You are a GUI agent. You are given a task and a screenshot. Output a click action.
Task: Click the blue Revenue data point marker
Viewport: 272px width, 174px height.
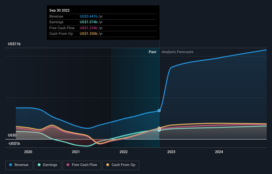[159, 111]
